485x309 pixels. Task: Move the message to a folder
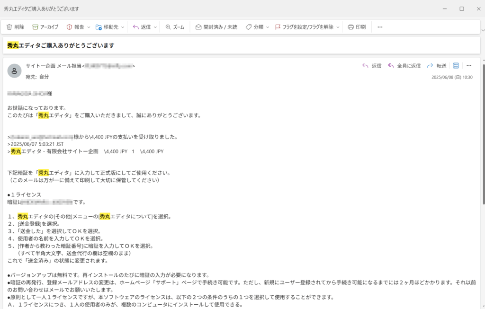click(107, 27)
